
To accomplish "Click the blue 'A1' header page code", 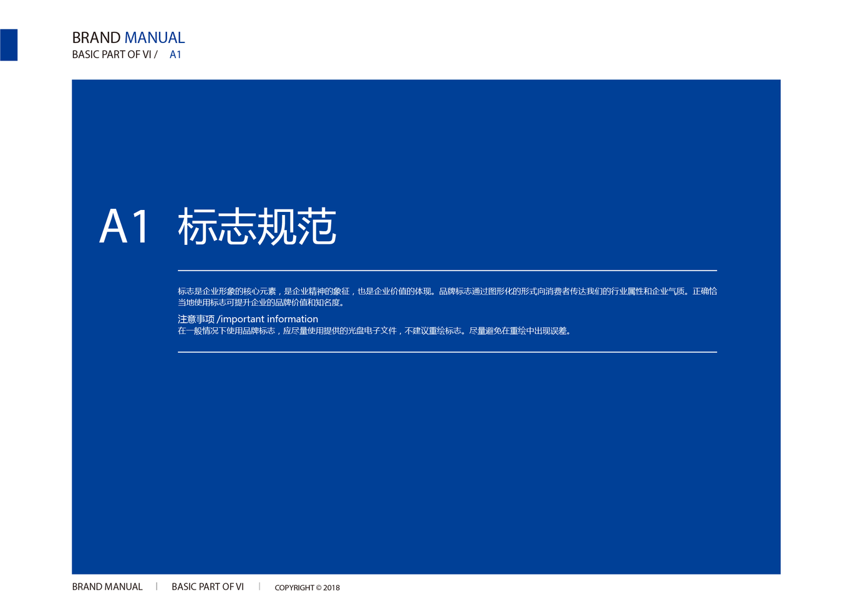I will 175,54.
